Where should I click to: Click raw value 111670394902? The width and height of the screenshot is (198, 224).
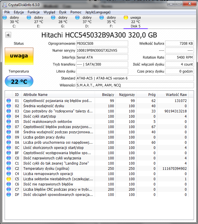175,169
